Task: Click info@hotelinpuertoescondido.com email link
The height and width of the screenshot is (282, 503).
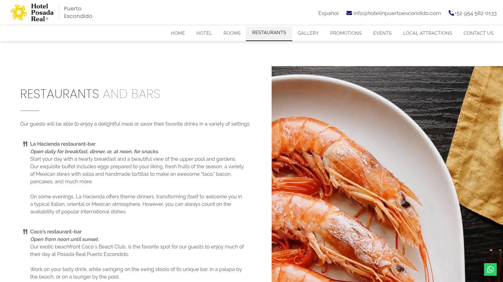Action: (x=397, y=13)
